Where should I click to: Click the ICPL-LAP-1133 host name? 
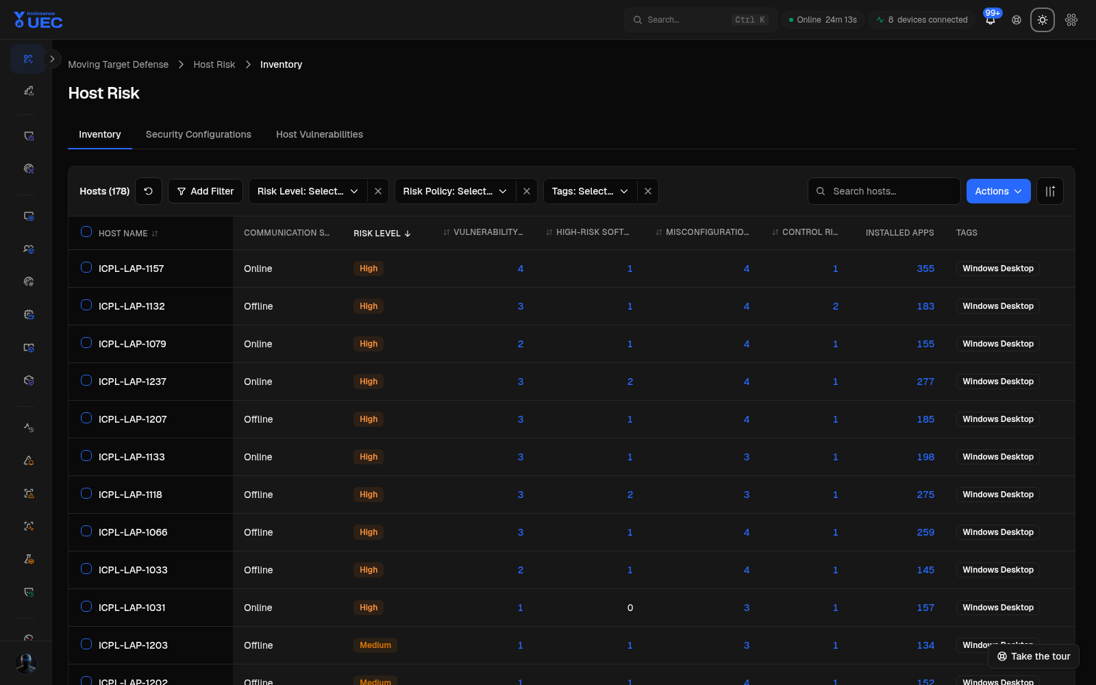coord(132,457)
